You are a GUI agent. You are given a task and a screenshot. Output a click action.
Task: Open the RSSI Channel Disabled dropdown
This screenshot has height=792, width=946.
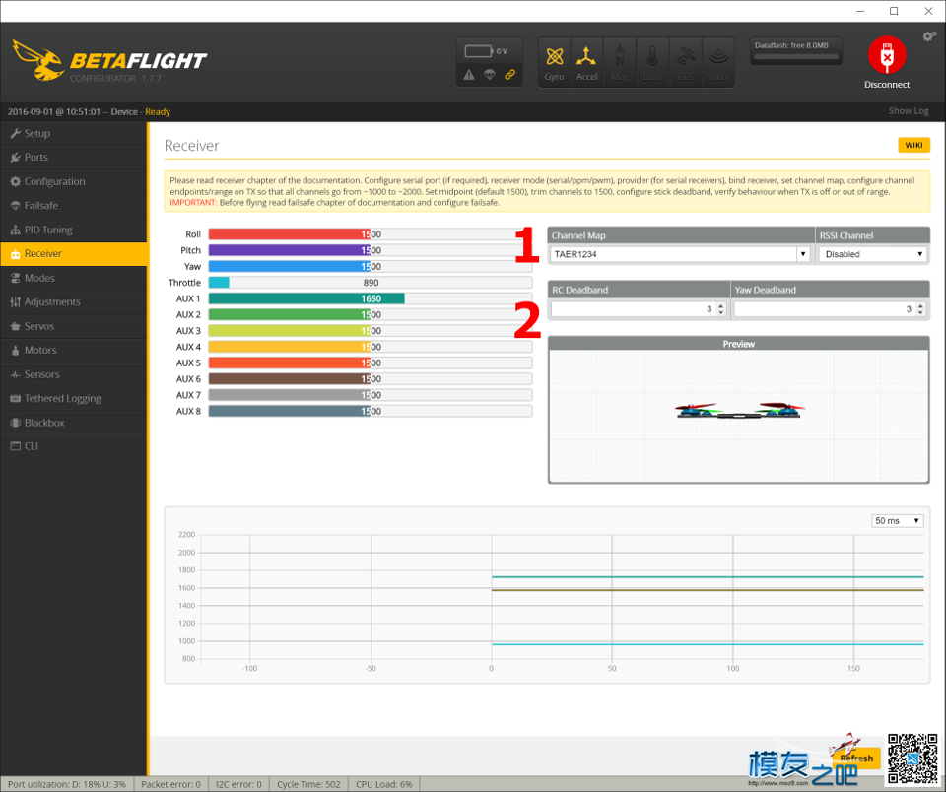(872, 254)
